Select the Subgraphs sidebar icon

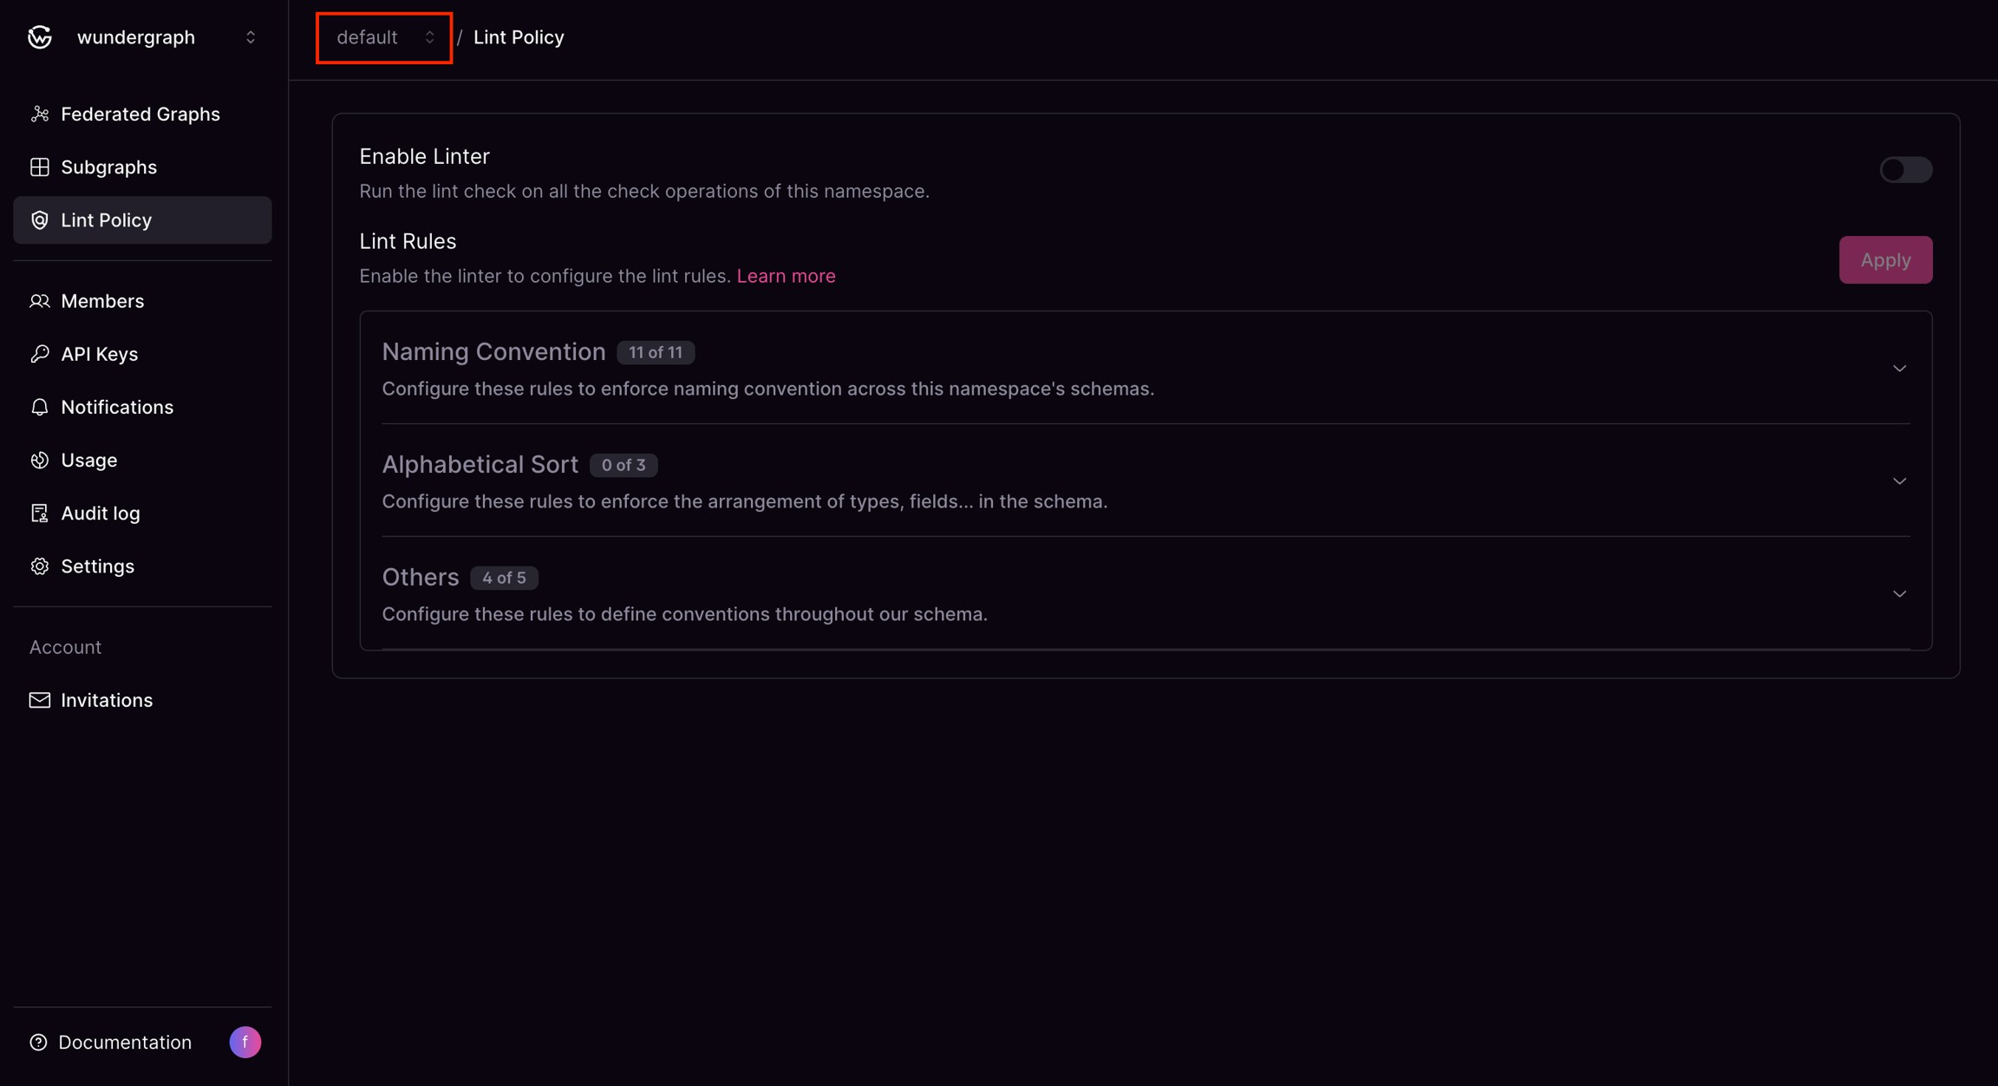40,167
